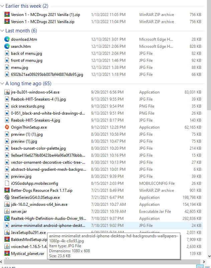
Task: Switch to the Details view button
Action: 200,267
